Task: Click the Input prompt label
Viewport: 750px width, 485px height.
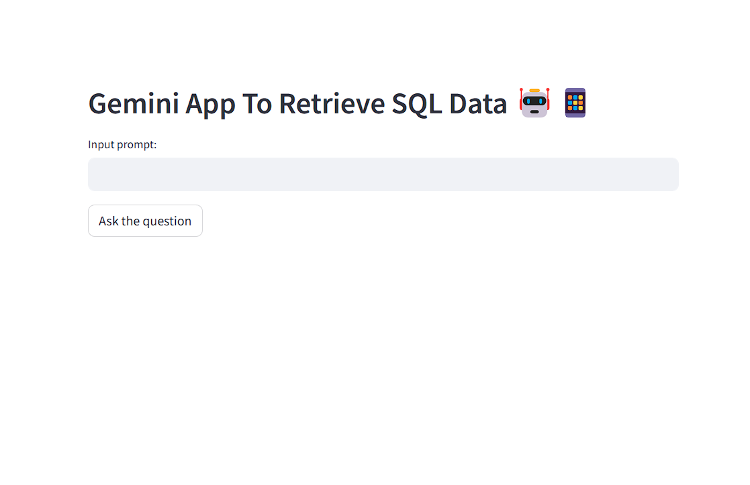Action: [122, 144]
